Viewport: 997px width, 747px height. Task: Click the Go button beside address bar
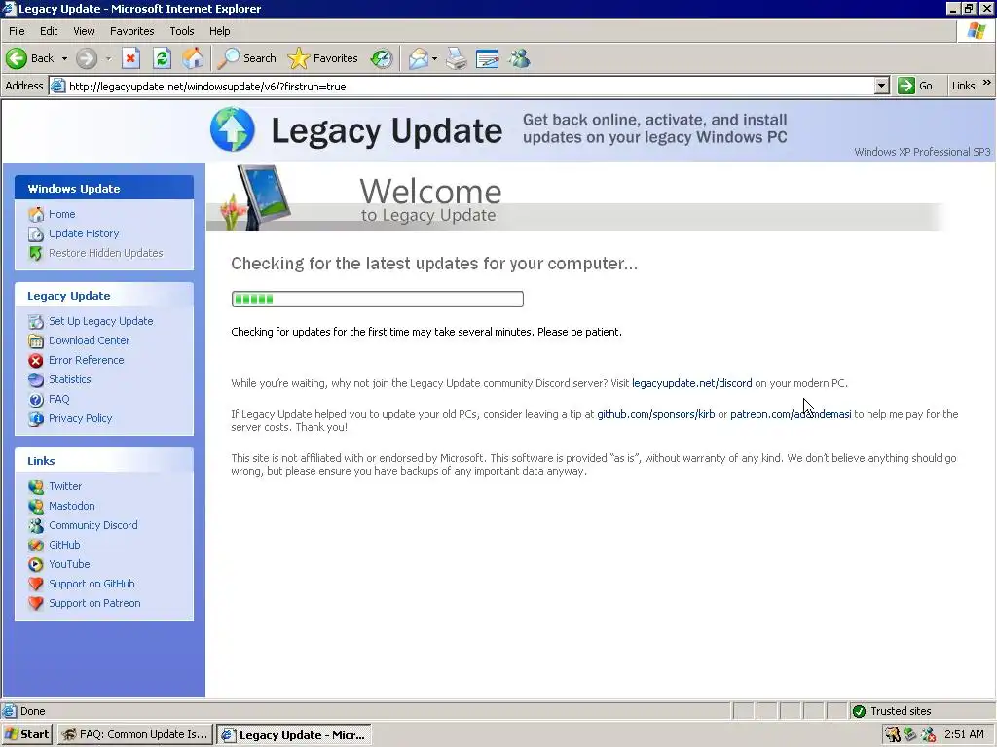[x=915, y=86]
